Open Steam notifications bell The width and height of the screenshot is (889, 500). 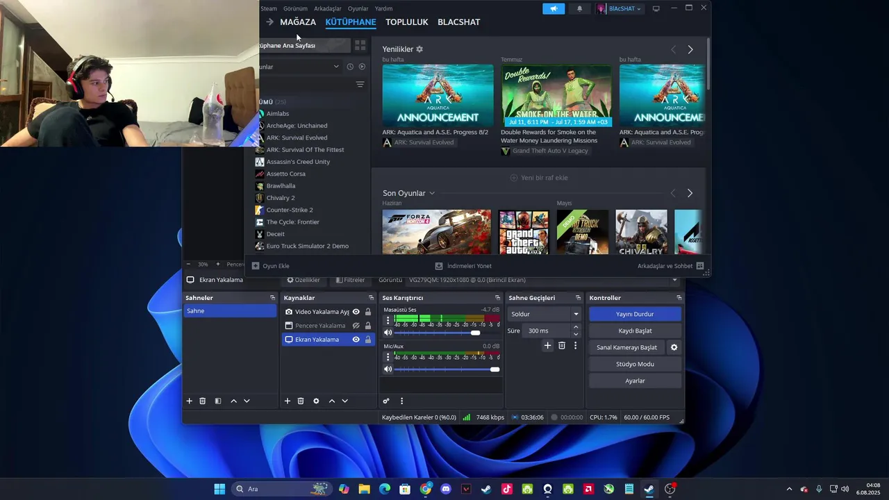(580, 8)
